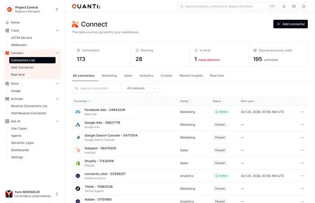Image resolution: width=315 pixels, height=203 pixels.
Task: Click Yann MONSIEUR user avatar
Action: click(x=9, y=194)
